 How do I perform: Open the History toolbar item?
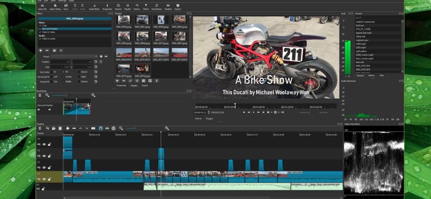[x=137, y=7]
